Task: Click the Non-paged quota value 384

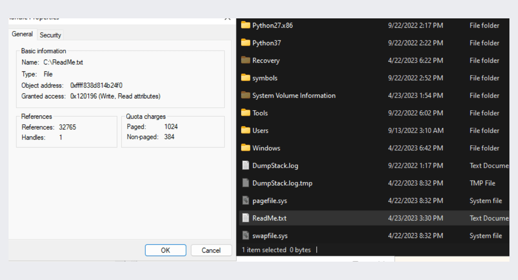Action: [169, 137]
